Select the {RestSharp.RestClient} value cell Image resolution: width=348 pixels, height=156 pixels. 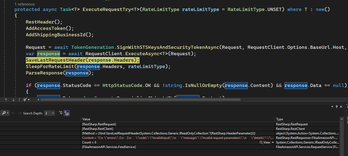178,129
